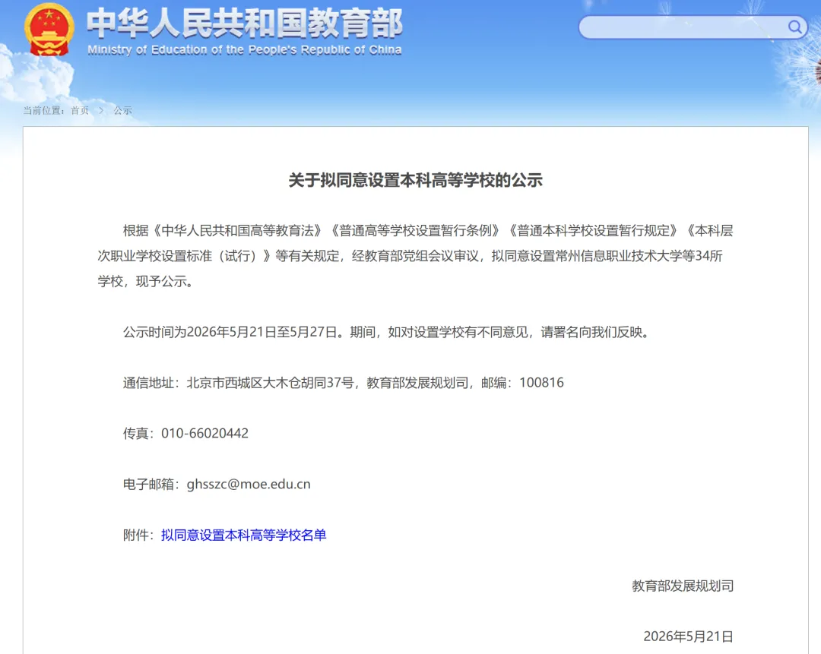This screenshot has height=654, width=821.
Task: Click the breadcrumb chevron separator
Action: point(101,110)
